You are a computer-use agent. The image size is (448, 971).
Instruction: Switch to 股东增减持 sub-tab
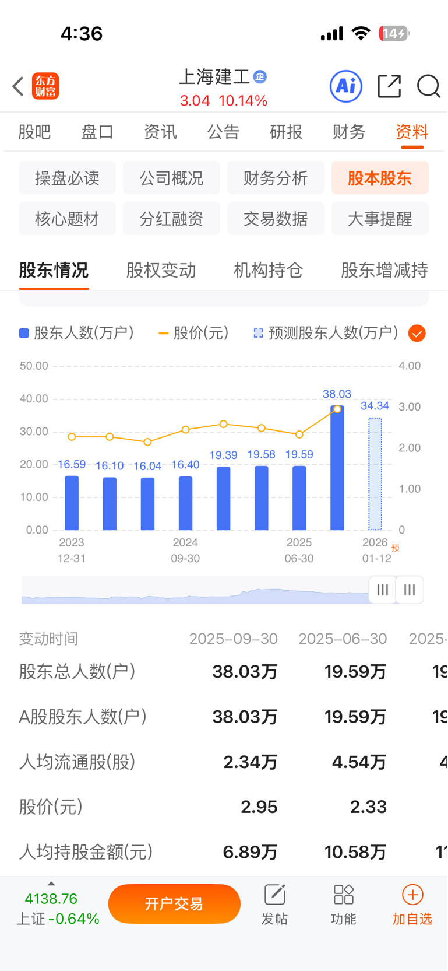[384, 270]
